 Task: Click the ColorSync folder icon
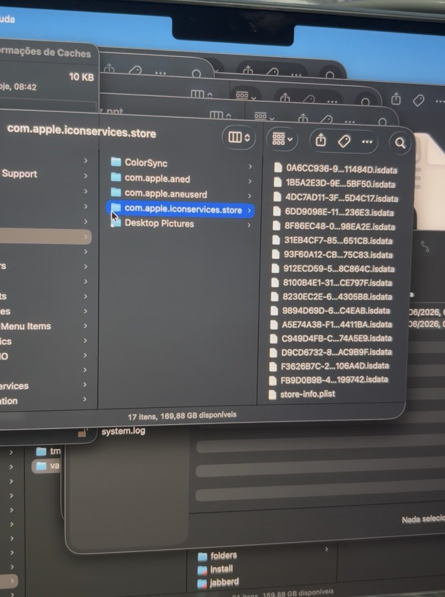click(116, 162)
